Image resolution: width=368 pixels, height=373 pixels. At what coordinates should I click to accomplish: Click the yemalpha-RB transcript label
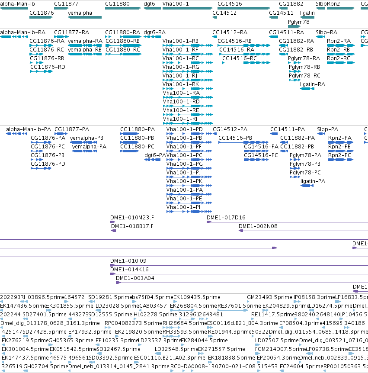pos(85,50)
